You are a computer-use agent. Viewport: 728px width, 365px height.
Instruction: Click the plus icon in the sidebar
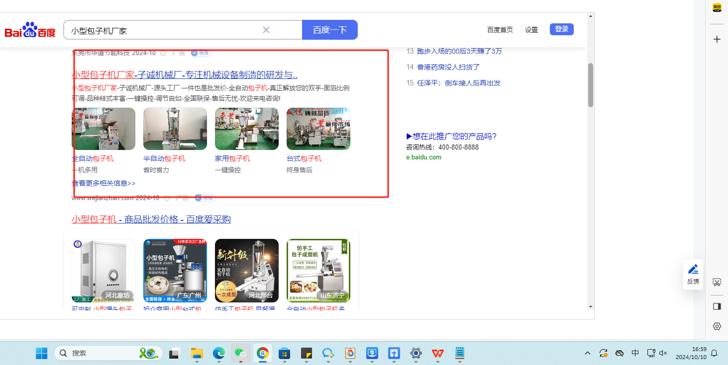click(x=717, y=39)
